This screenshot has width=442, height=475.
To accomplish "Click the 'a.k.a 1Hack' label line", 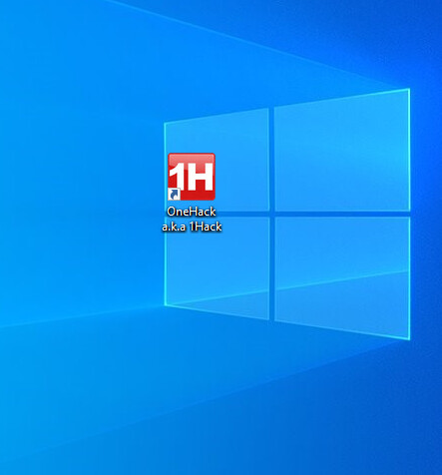I will [192, 227].
